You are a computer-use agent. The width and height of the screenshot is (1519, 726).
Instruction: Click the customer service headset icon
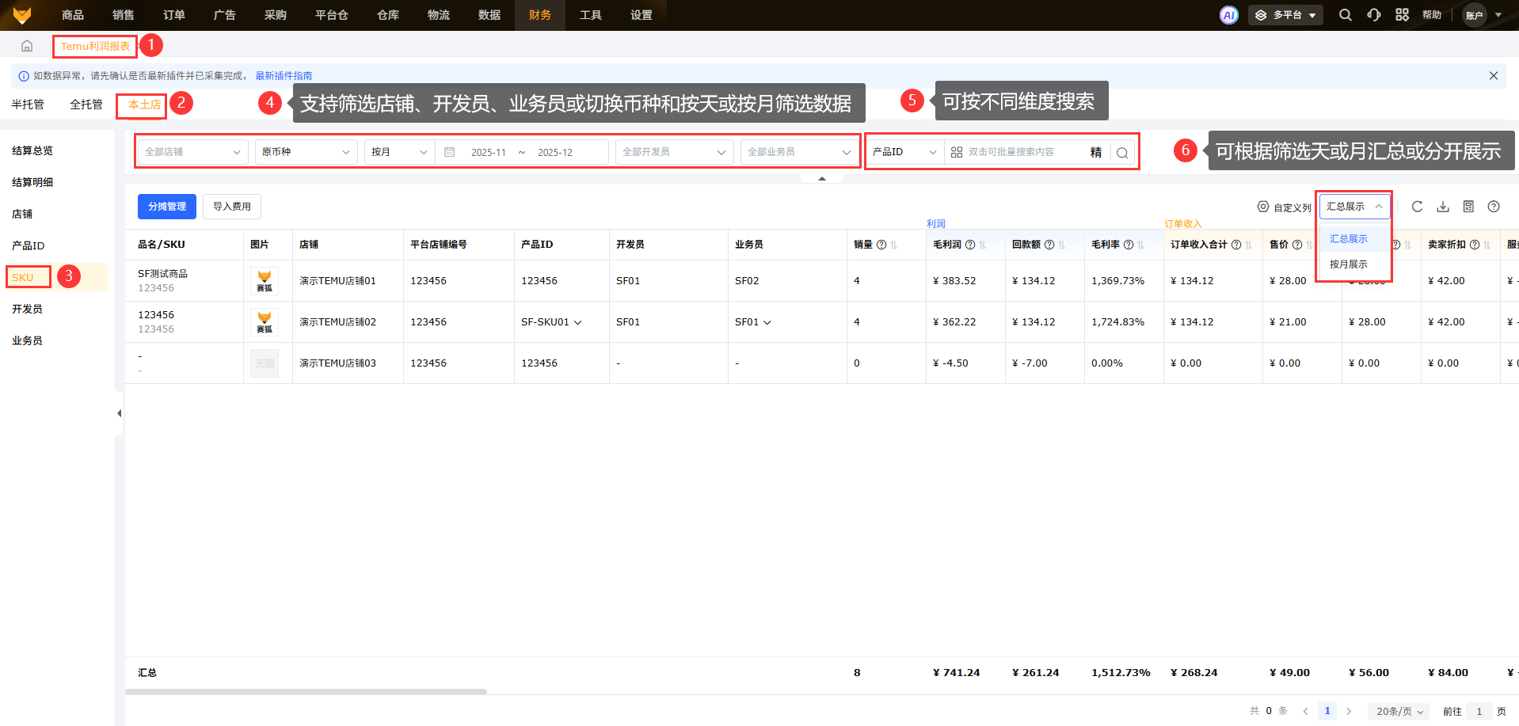[1373, 15]
